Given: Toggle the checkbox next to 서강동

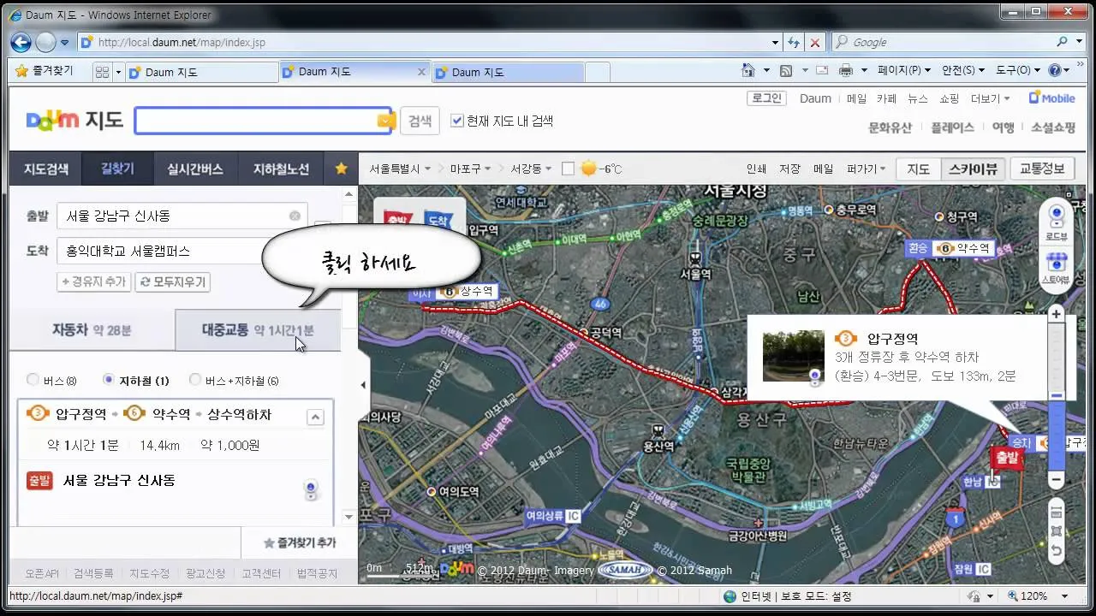Looking at the screenshot, I should (x=568, y=169).
